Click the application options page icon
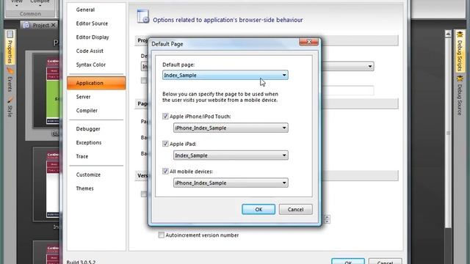Screen dimensions: 470x264 143,16
